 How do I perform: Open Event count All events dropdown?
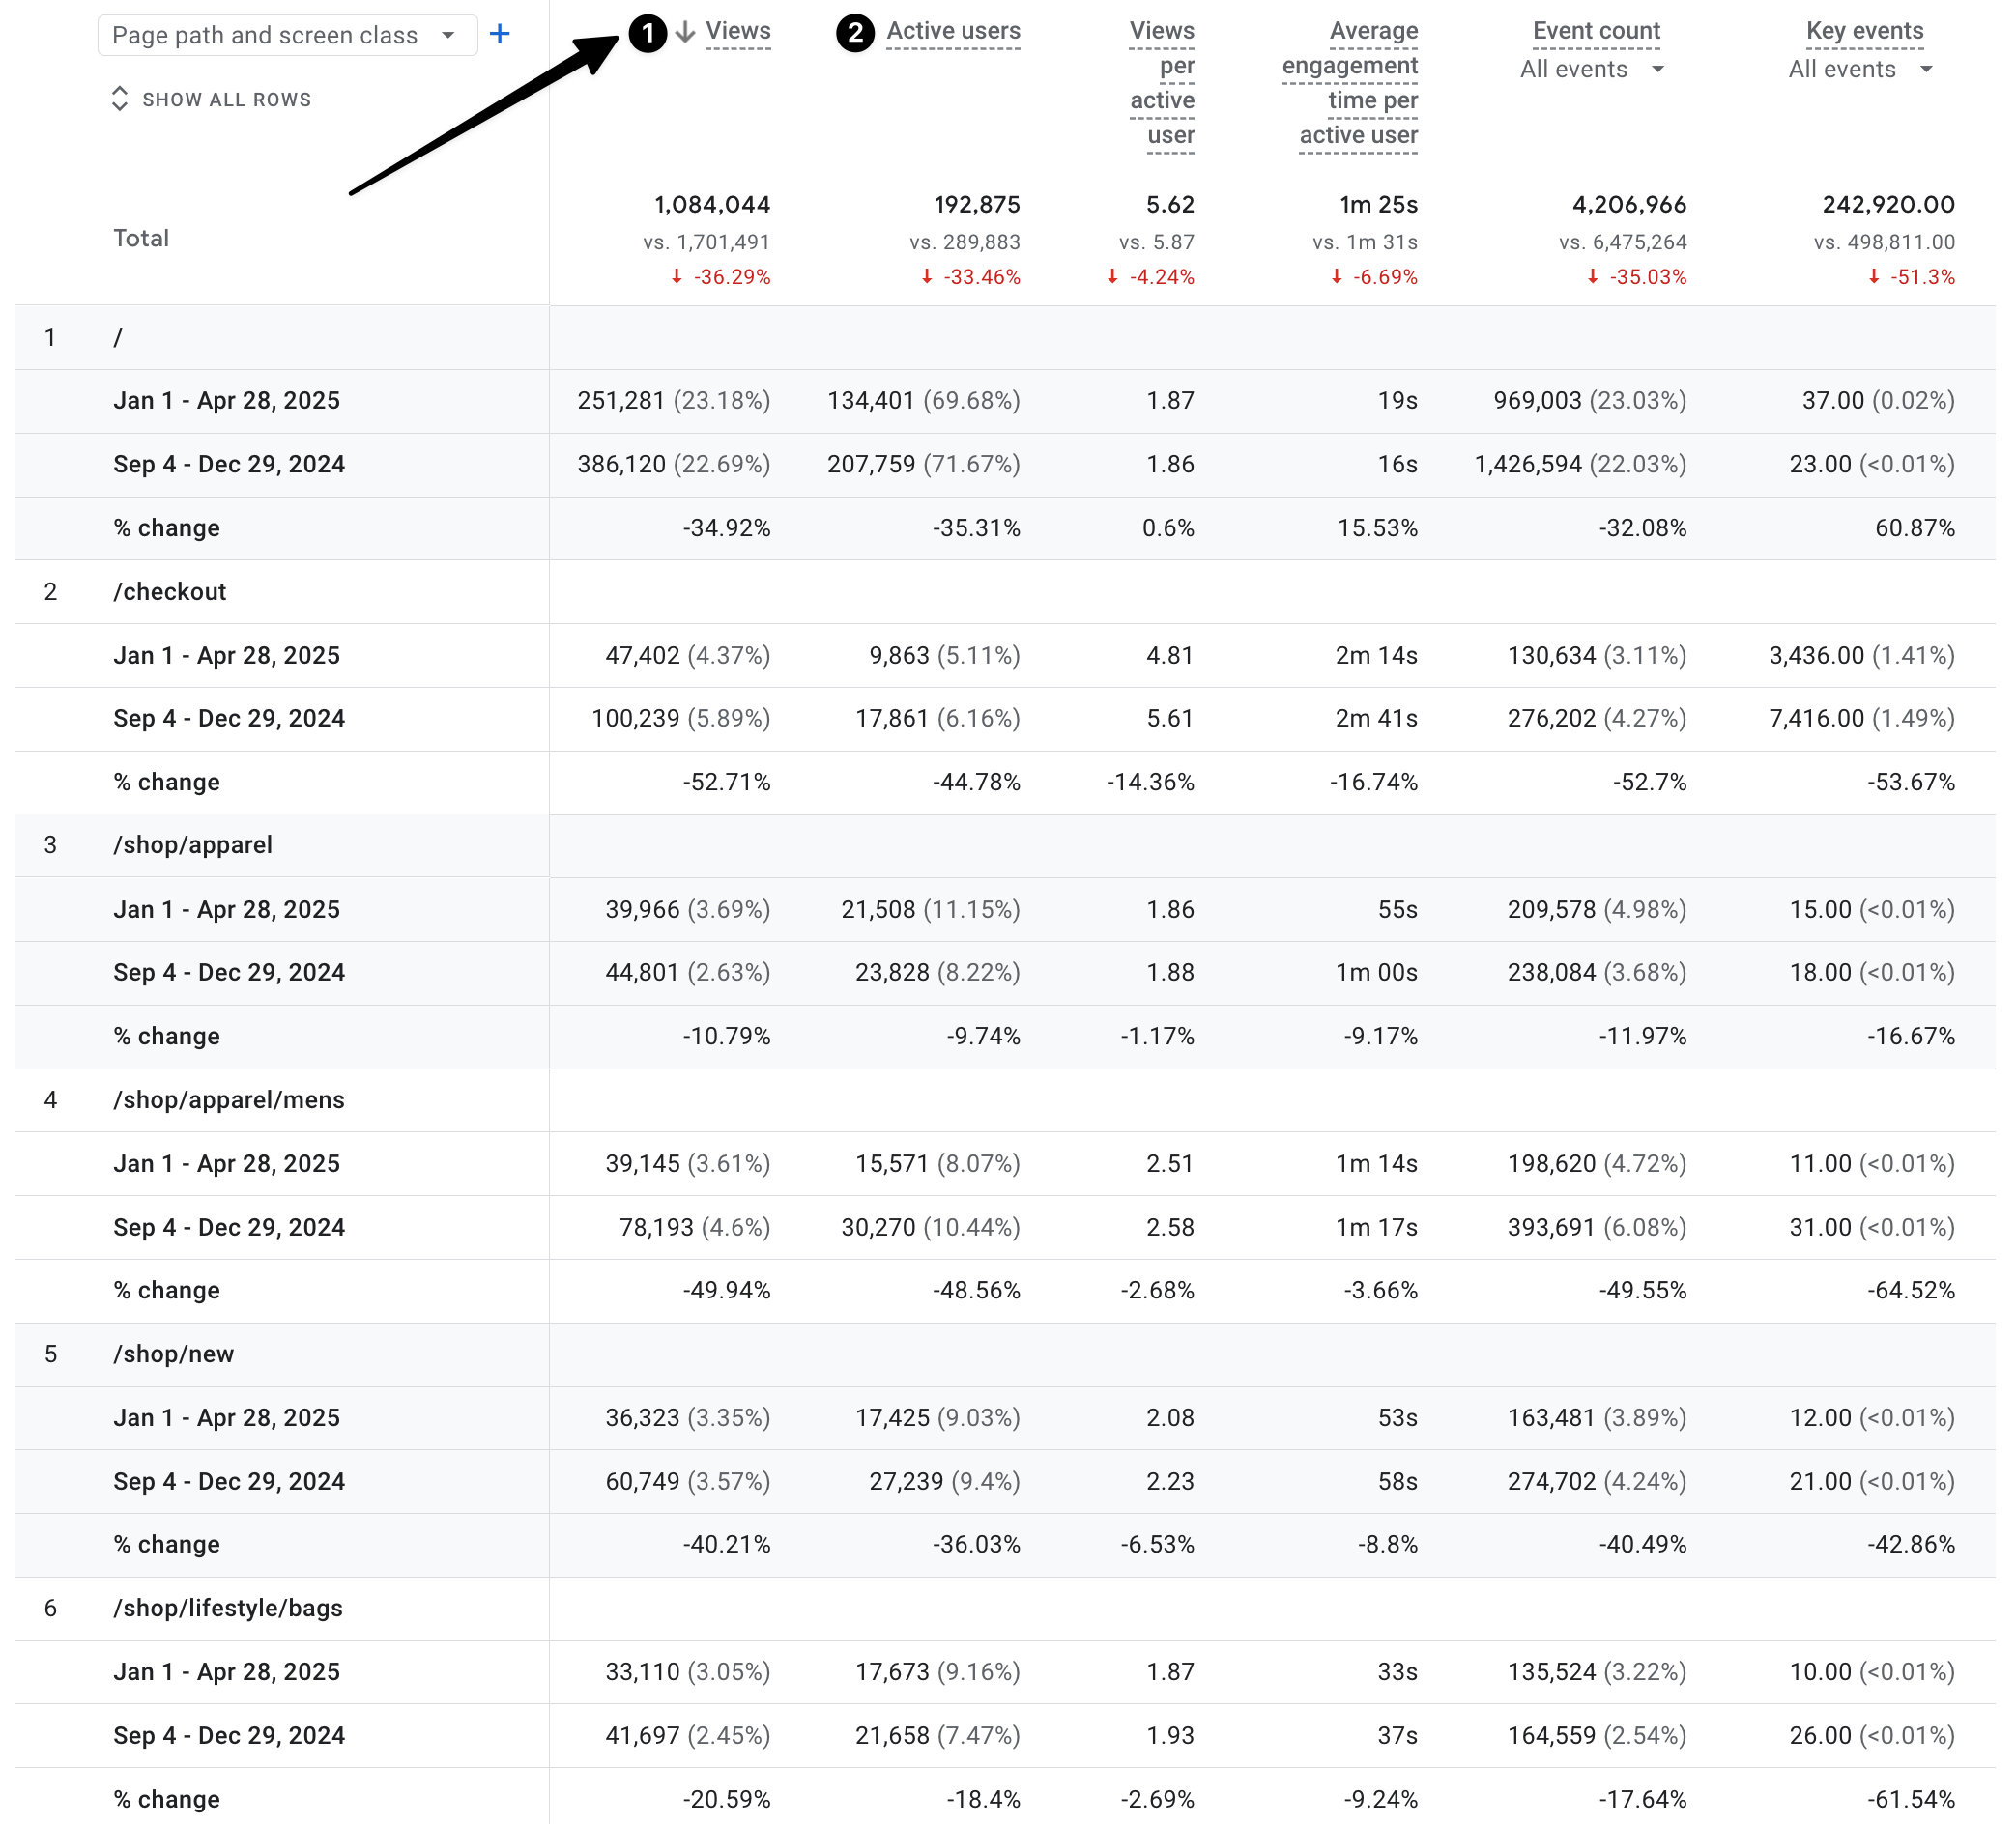click(x=1591, y=69)
